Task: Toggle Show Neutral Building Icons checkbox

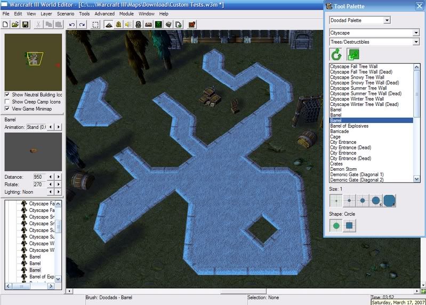Action: [7, 95]
